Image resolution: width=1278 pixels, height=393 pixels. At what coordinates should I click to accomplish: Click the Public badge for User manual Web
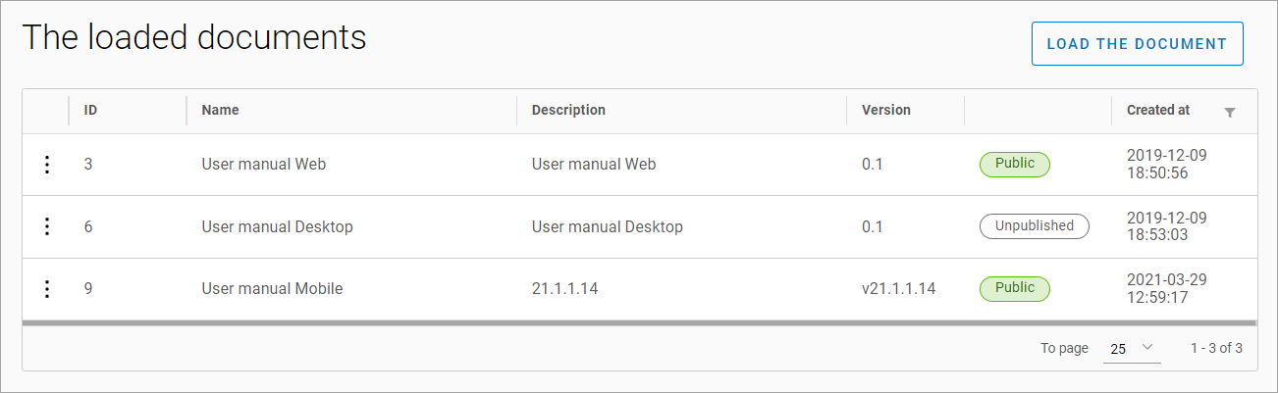coord(1014,164)
